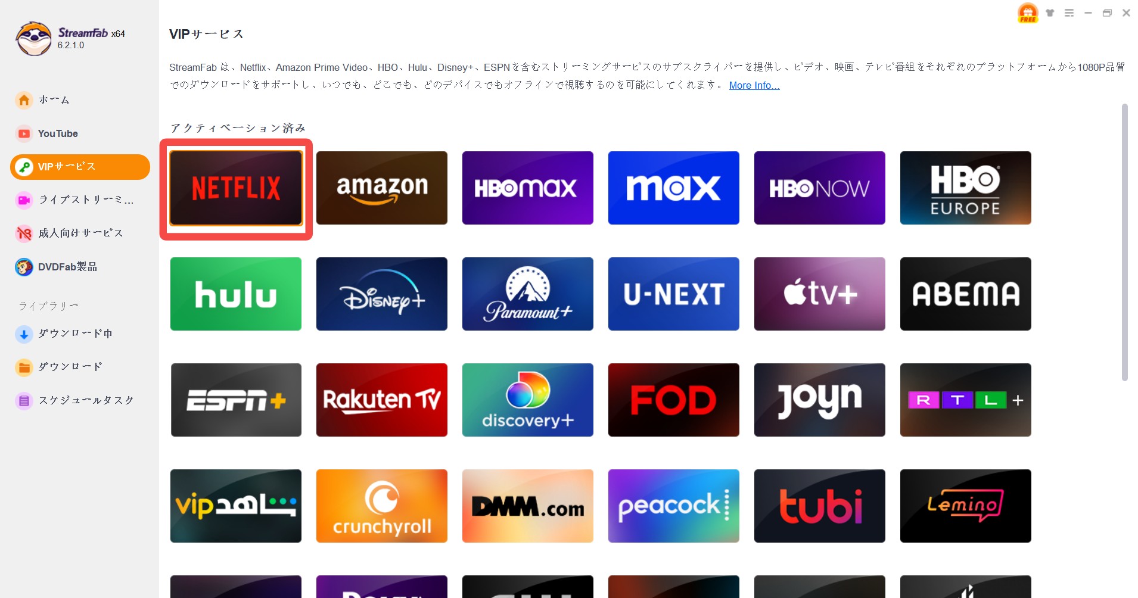Screen dimensions: 1138x598
Task: Open スケジュールタスク in the sidebar
Action: 80,400
